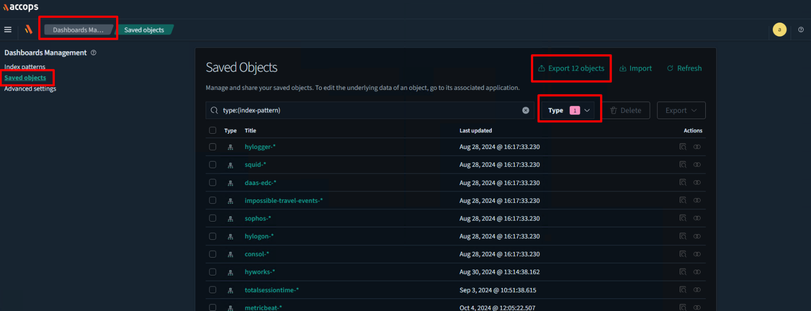View relationships for squid-* object

696,165
